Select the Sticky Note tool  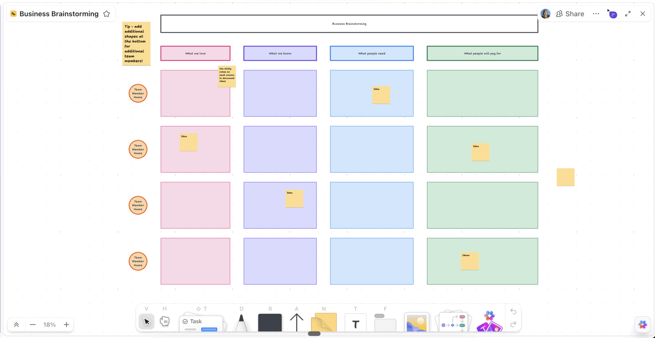click(x=324, y=322)
